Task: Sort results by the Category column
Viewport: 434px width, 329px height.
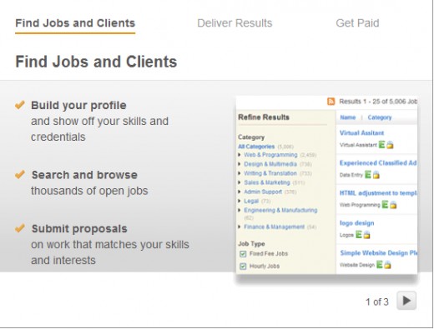Action: [x=380, y=117]
